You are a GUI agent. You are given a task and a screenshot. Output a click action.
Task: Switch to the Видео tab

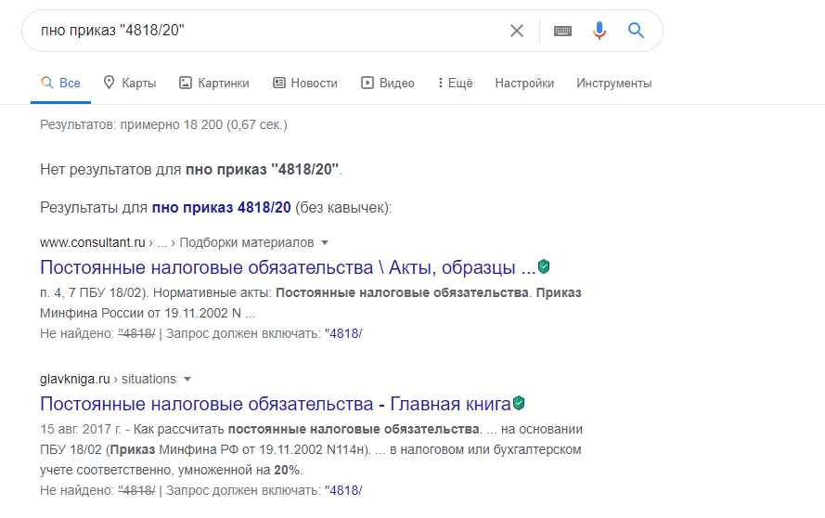(387, 83)
